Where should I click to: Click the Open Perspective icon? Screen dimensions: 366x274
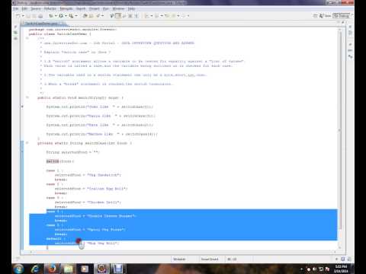click(x=315, y=16)
